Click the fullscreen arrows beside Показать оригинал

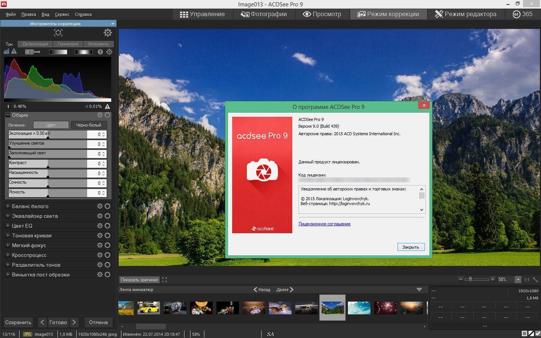(165, 280)
